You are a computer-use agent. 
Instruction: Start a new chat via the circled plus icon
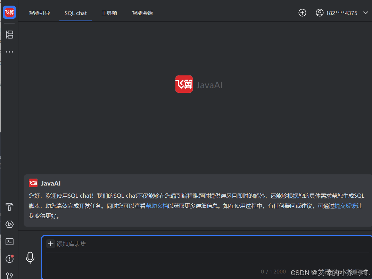[x=302, y=13]
